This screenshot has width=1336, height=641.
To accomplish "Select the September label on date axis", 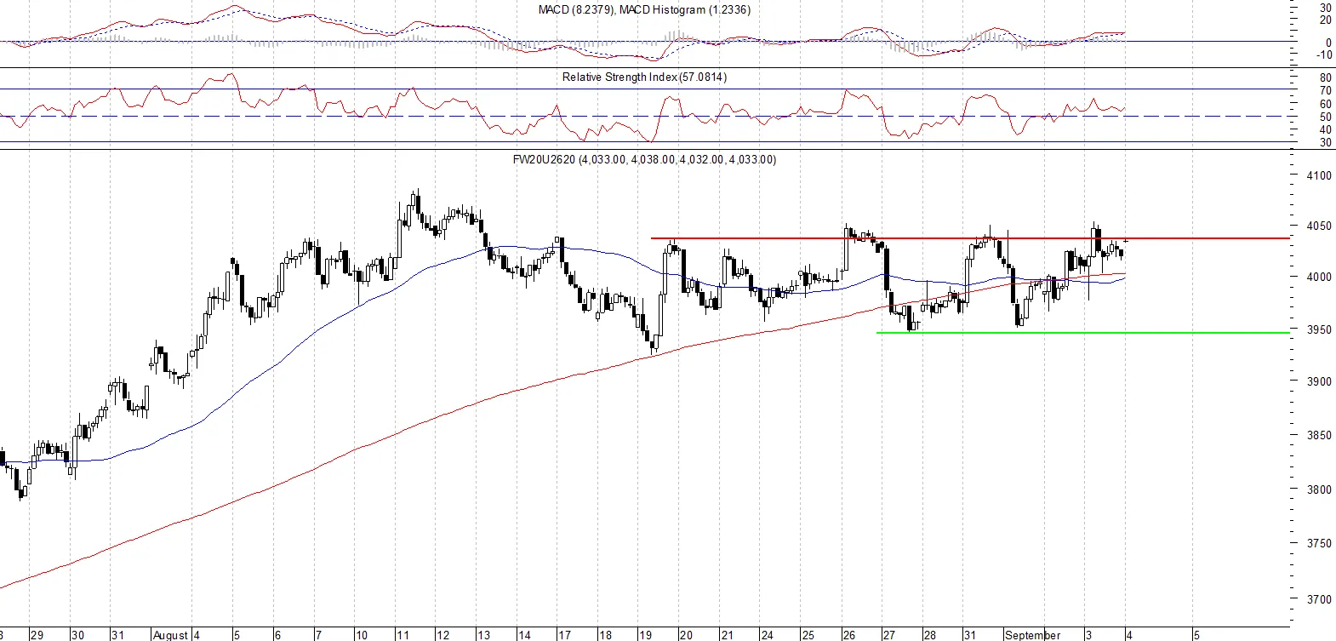I will click(1033, 635).
